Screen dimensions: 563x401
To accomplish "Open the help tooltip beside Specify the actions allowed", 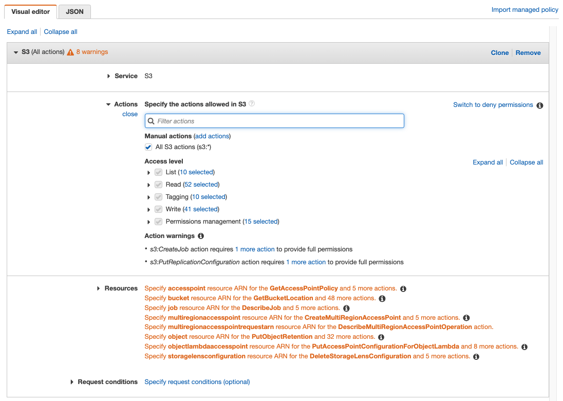I will coord(252,103).
